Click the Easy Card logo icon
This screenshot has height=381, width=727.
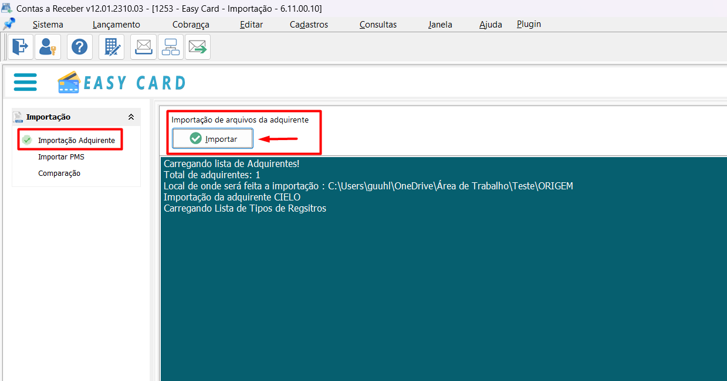69,83
